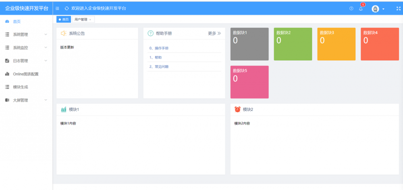
Task: Click the refresh icon beside welcome text
Action: click(66, 8)
